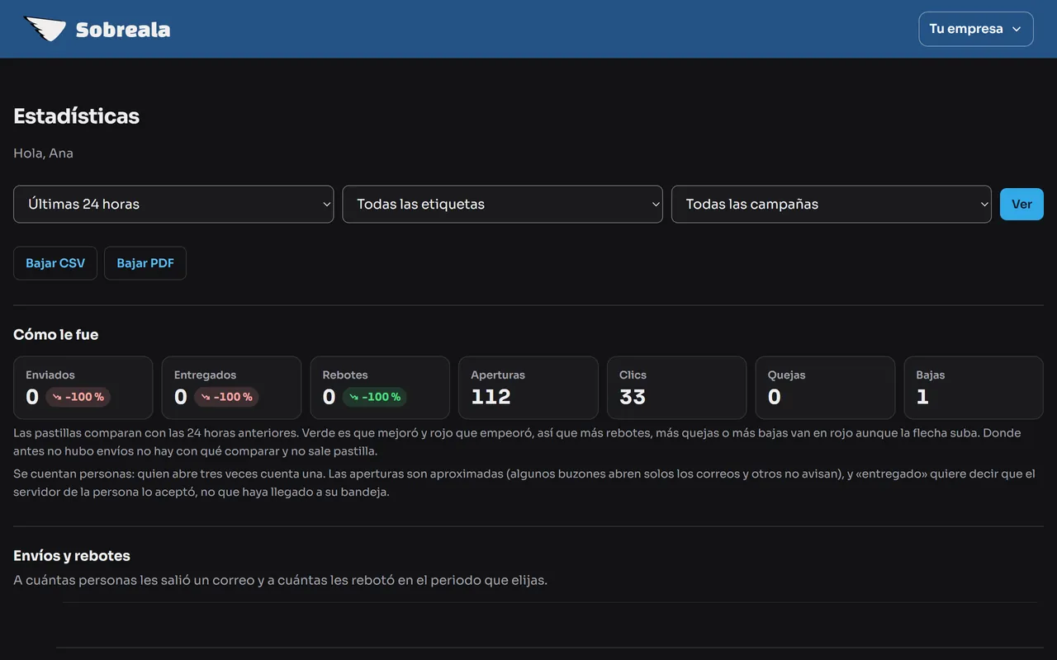The height and width of the screenshot is (660, 1057).
Task: Click the Sobreala wing logo
Action: [45, 30]
